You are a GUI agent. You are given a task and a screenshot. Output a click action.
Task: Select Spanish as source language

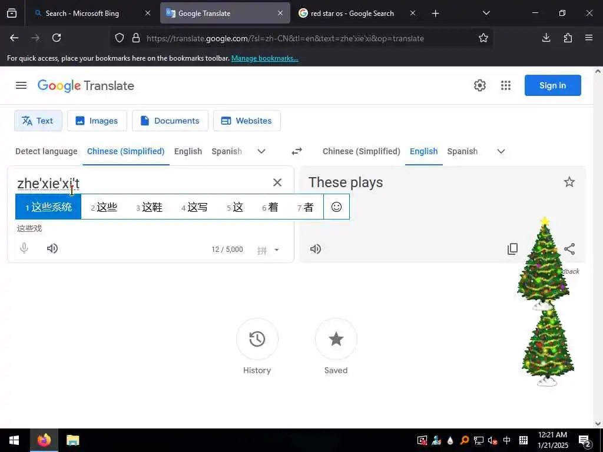point(227,151)
